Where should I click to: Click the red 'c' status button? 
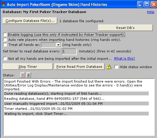[x=23, y=75]
